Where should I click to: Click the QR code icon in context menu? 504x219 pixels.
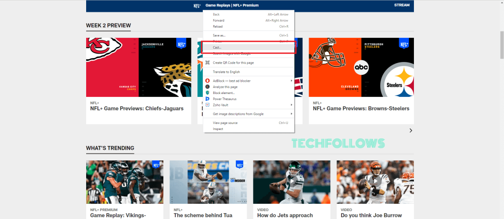pos(207,63)
